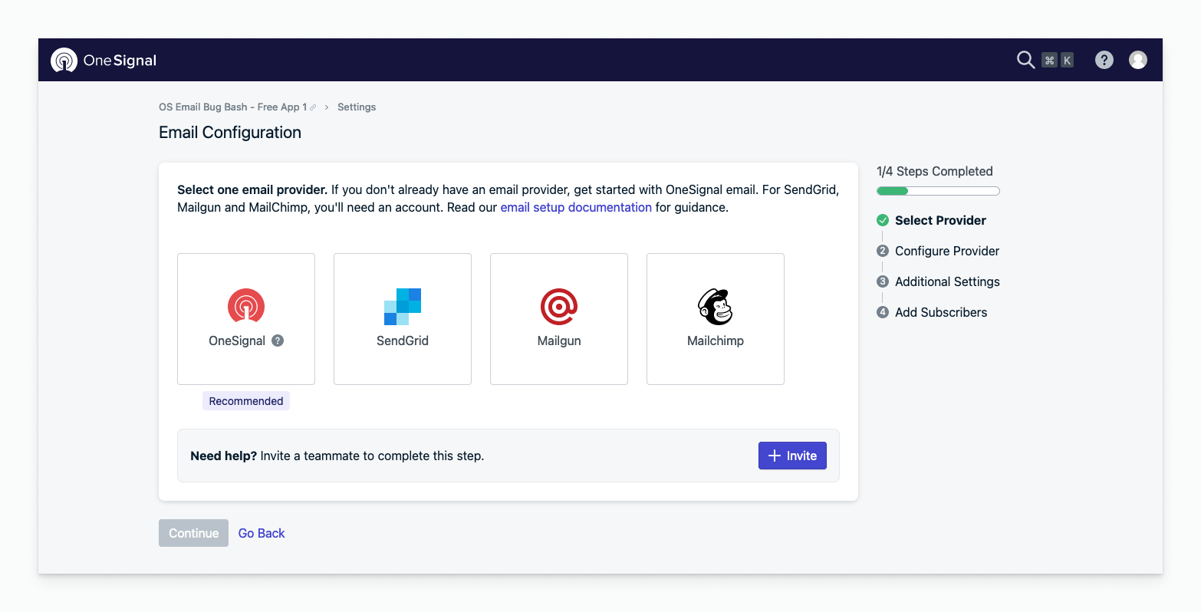Go to Add Subscribers step
Screen dimensions: 1201x612
(x=941, y=312)
